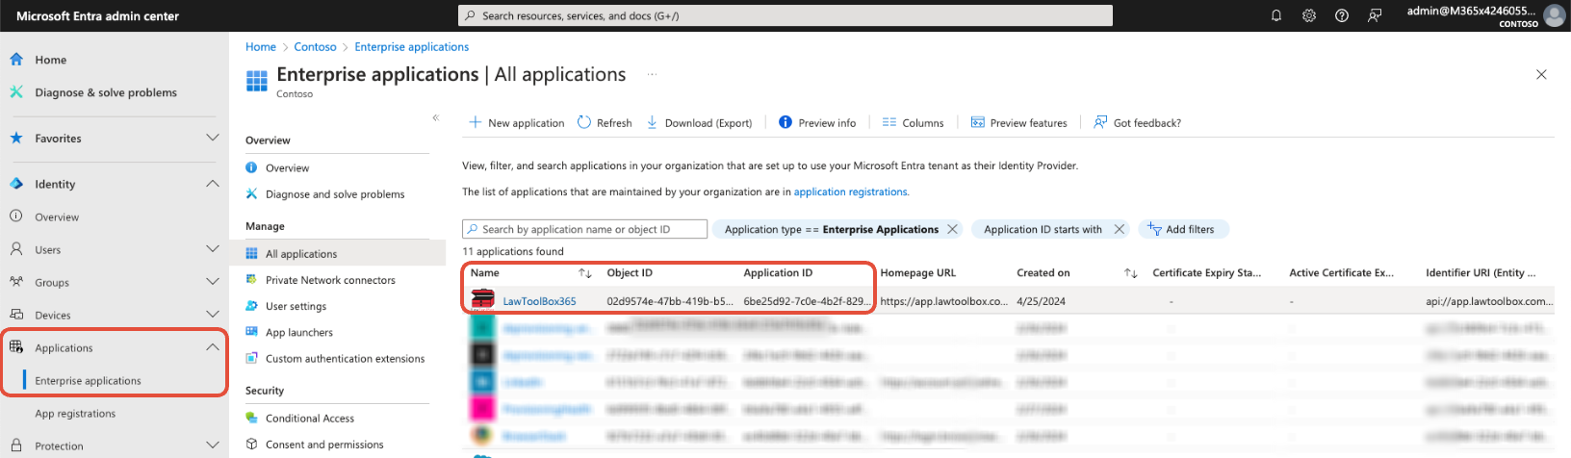1571x458 pixels.
Task: Open the feedback person icon in header
Action: click(x=1375, y=15)
